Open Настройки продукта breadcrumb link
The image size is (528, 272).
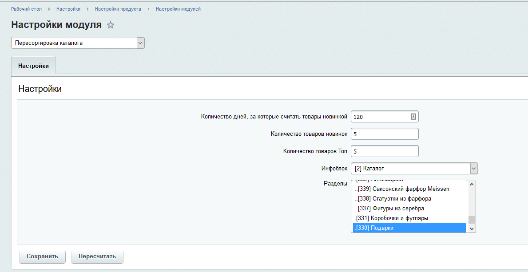[118, 9]
